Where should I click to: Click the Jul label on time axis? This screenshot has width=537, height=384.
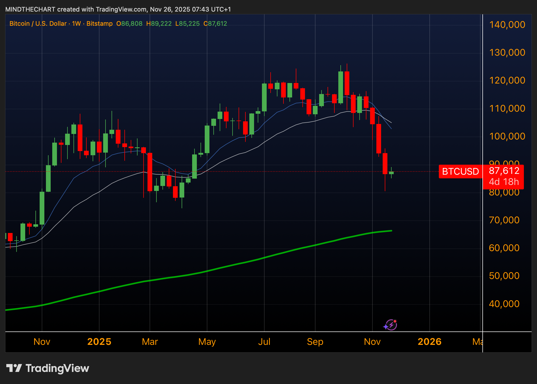264,342
